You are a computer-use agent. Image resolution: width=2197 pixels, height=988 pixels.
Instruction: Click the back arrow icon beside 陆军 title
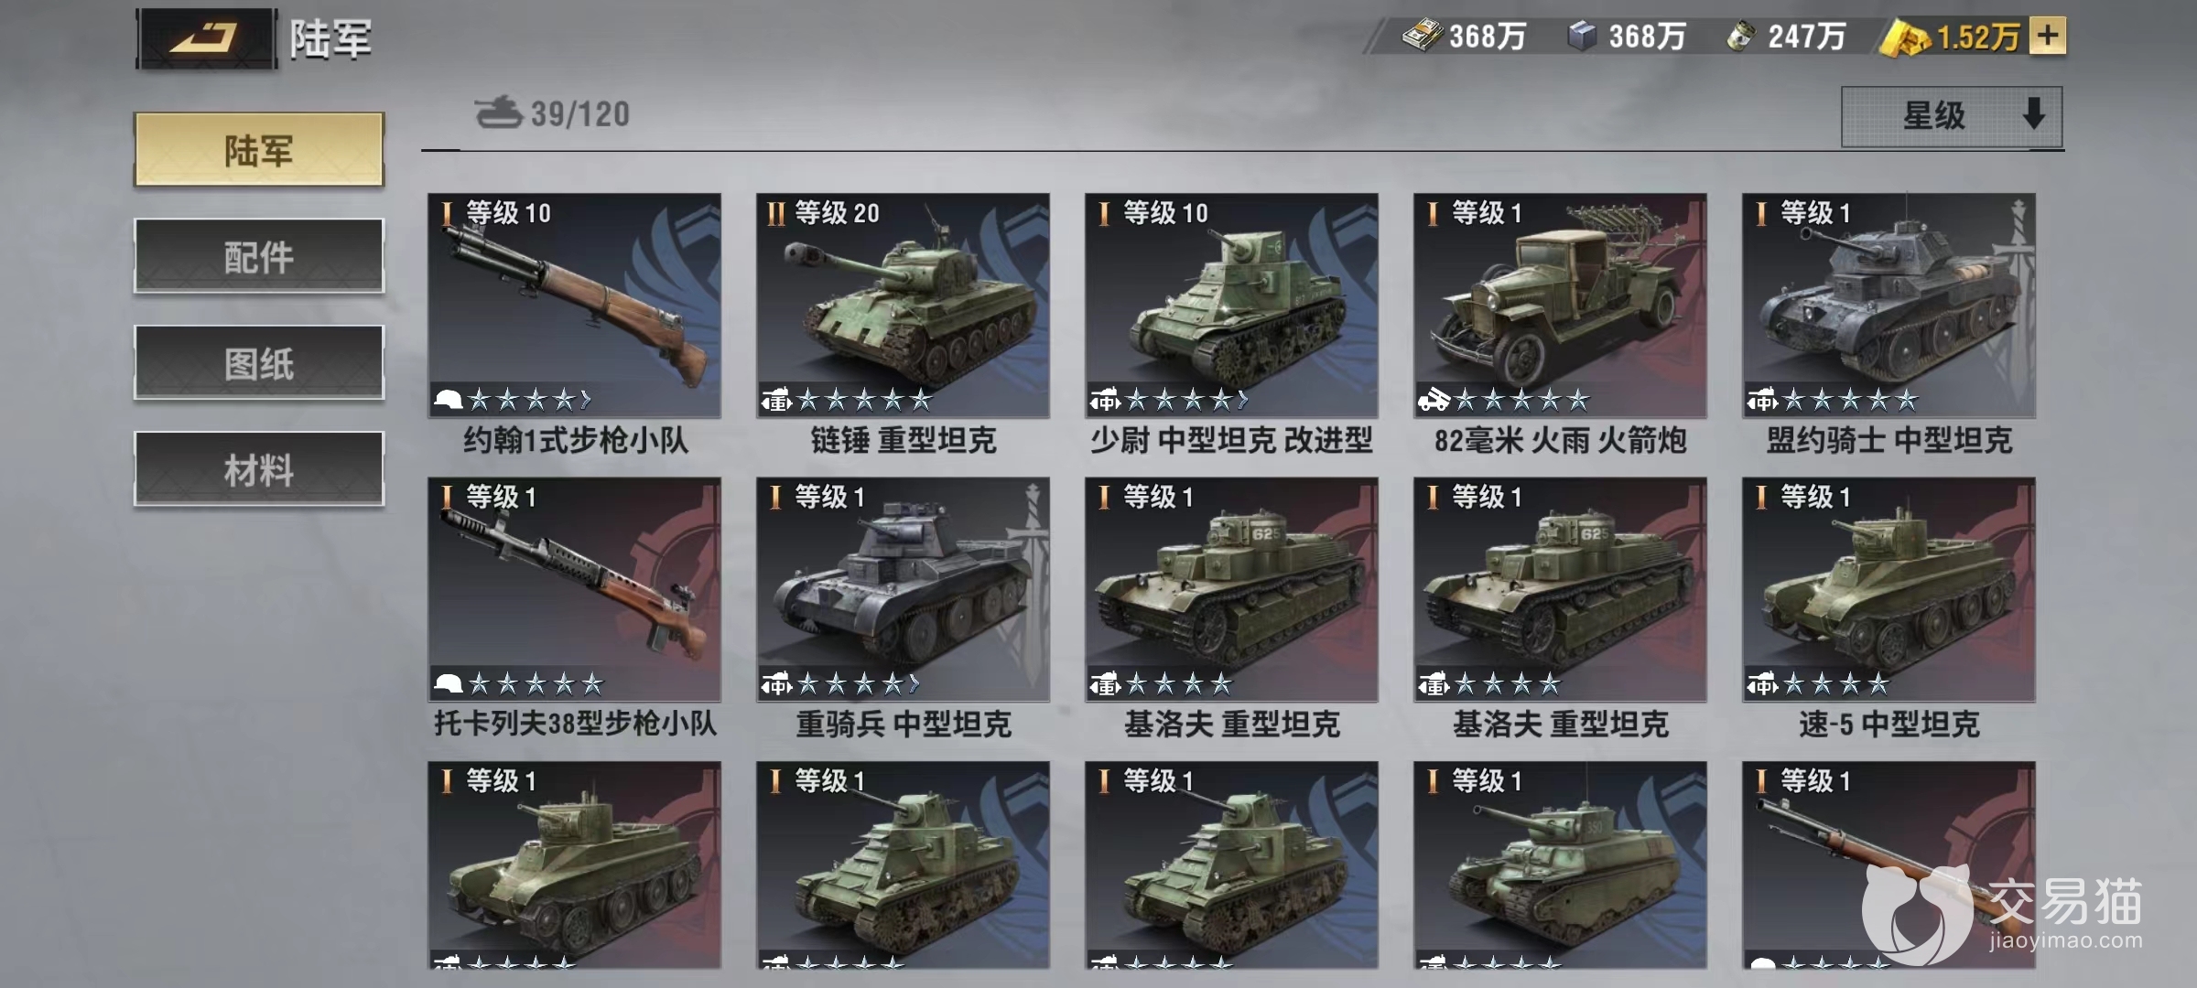(x=205, y=38)
